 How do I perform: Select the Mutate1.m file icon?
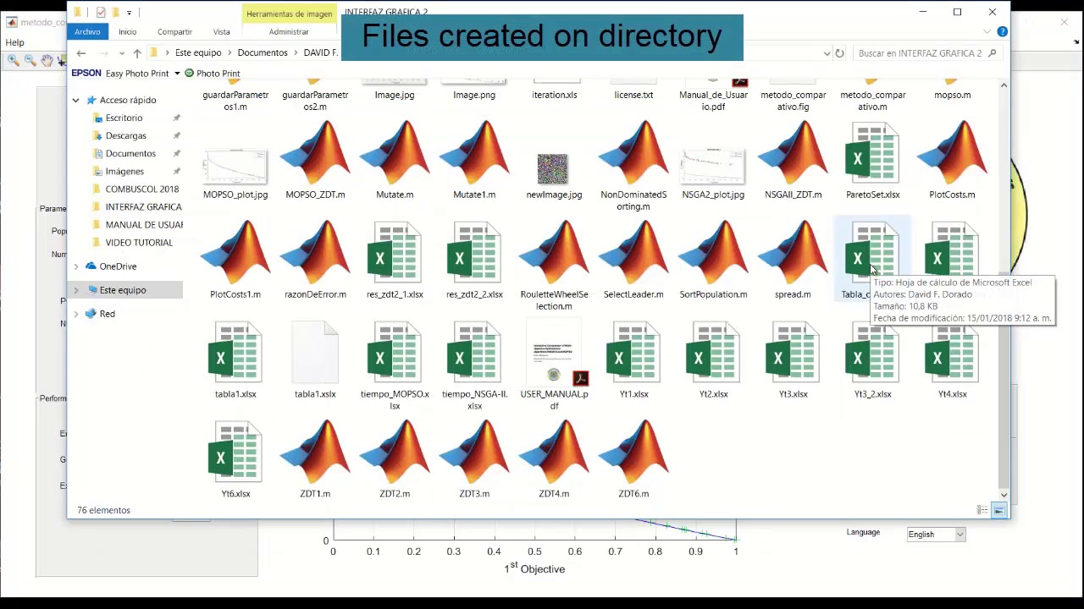[x=474, y=152]
